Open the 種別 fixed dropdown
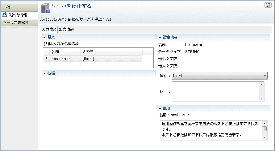 coord(219,76)
